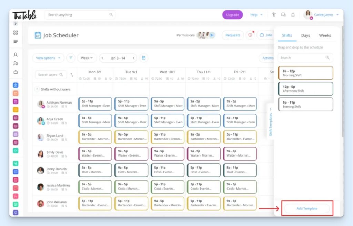This screenshot has width=353, height=226.
Task: Switch to the Weeks tab
Action: (325, 35)
